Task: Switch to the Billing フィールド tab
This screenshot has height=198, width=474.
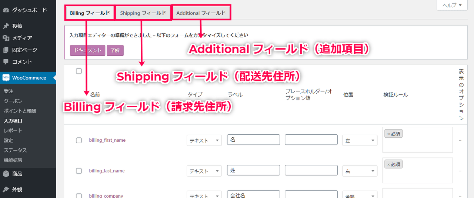Action: click(x=90, y=13)
